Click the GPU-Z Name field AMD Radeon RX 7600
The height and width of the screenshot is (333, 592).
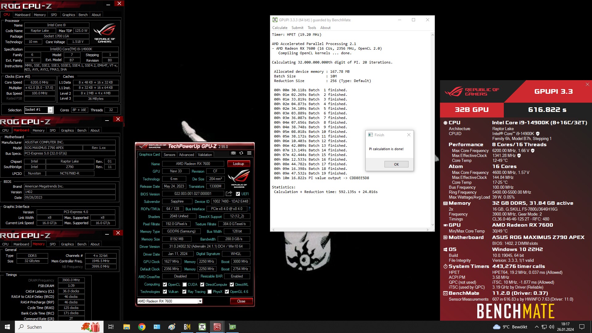[x=193, y=164]
